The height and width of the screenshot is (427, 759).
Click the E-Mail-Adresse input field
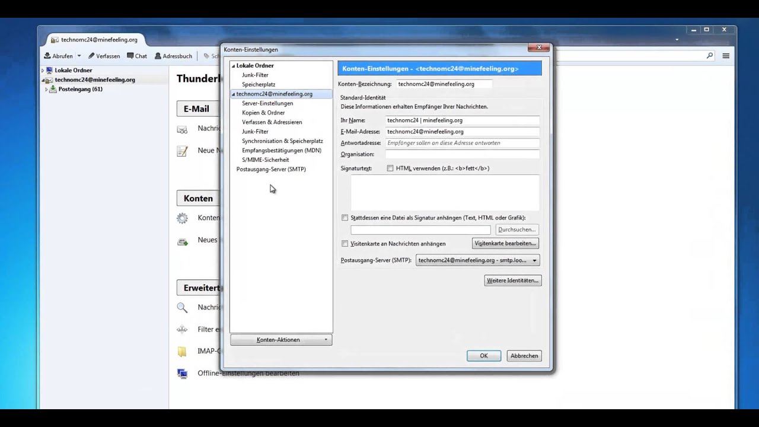[462, 132]
